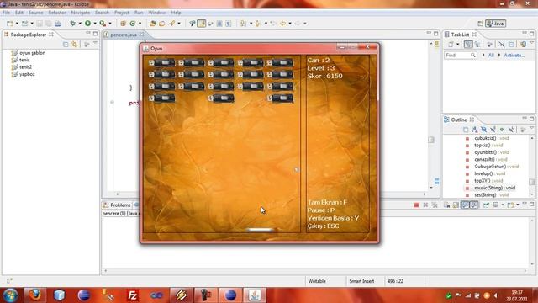Open the Open Perspective icon
This screenshot has width=538, height=303.
click(480, 24)
